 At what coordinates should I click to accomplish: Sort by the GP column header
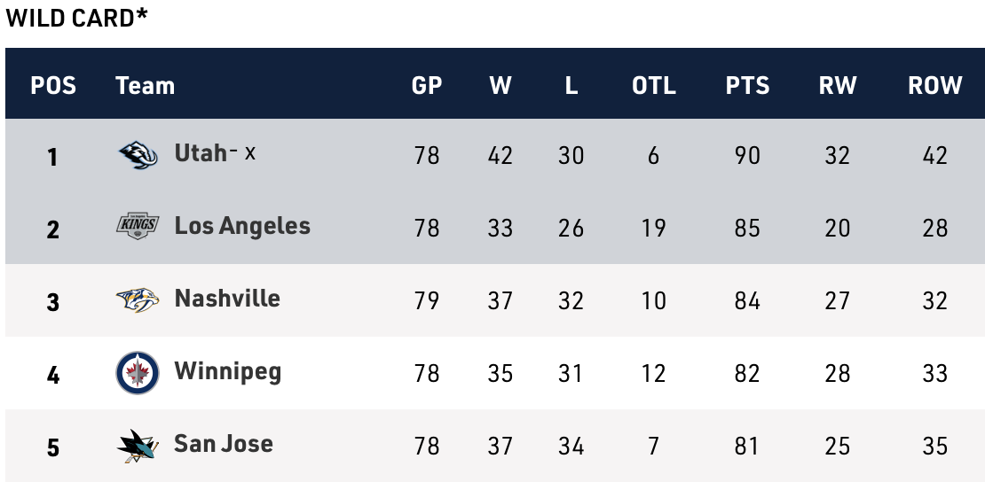pyautogui.click(x=427, y=85)
